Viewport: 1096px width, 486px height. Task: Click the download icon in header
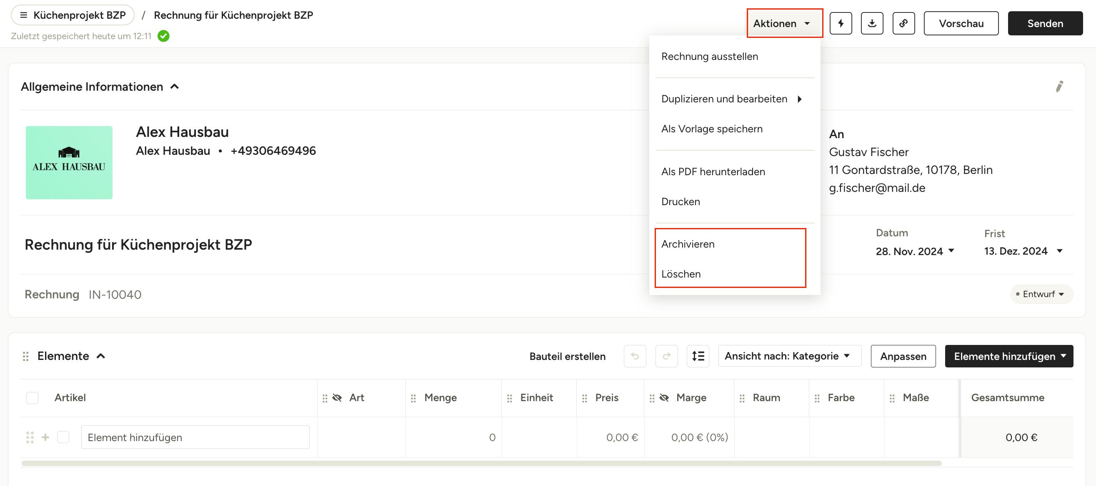tap(872, 23)
